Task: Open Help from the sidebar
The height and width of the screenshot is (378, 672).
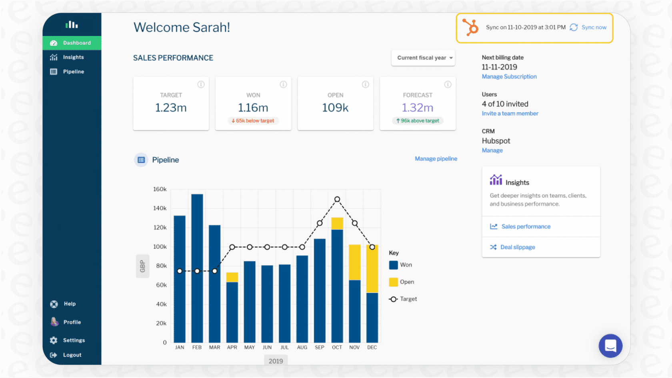Action: (54, 304)
